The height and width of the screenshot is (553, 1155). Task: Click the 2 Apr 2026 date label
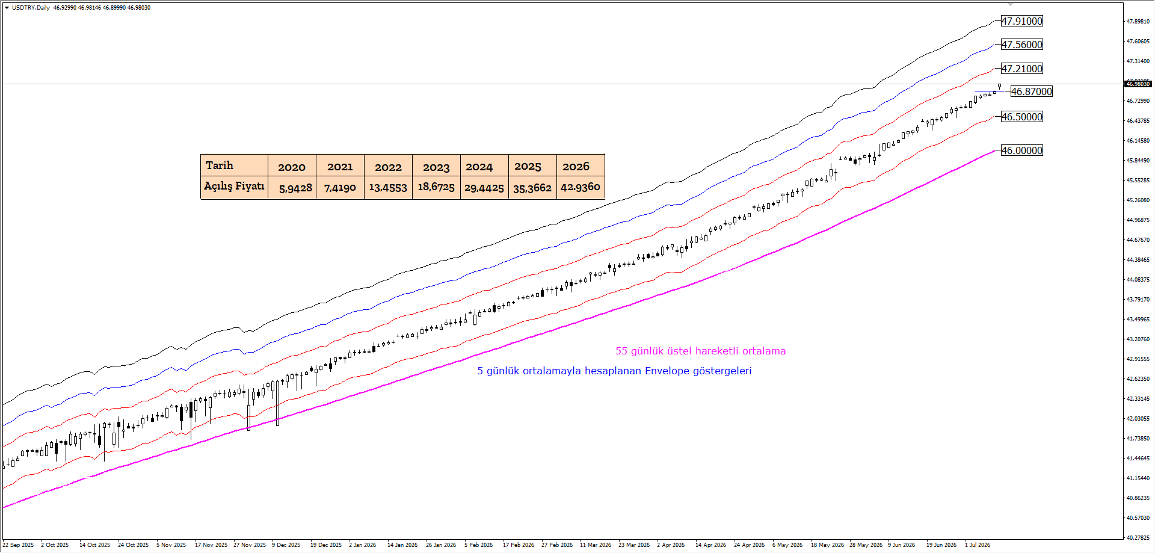pos(670,545)
